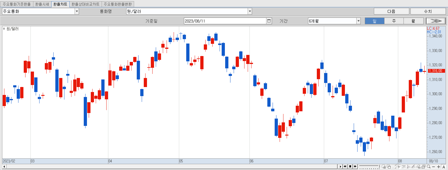Select the 주 (weekly) period toggle
Viewport: 448px width, 170px height.
coord(394,21)
